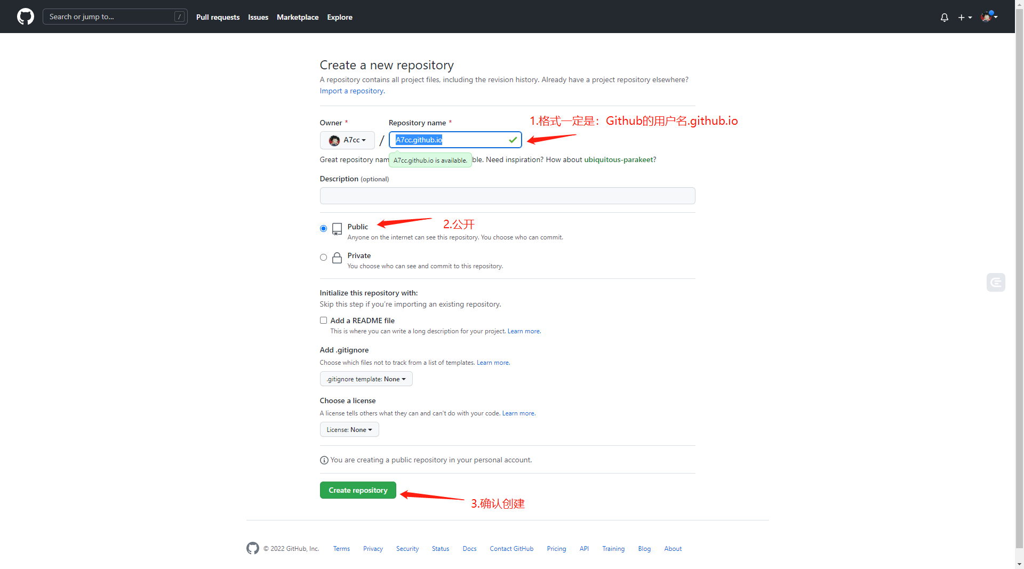Screen dimensions: 1024x569
Task: Click the green checkmark in name field
Action: [x=513, y=140]
